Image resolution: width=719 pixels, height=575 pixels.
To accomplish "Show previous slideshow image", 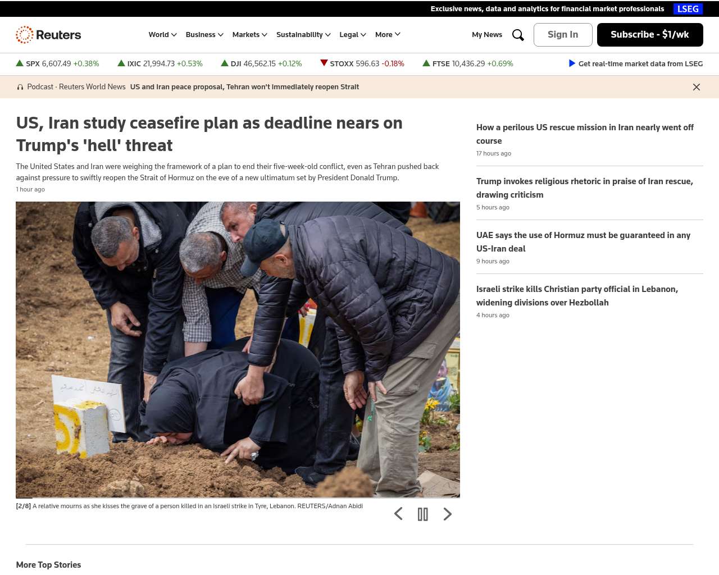I will click(398, 514).
